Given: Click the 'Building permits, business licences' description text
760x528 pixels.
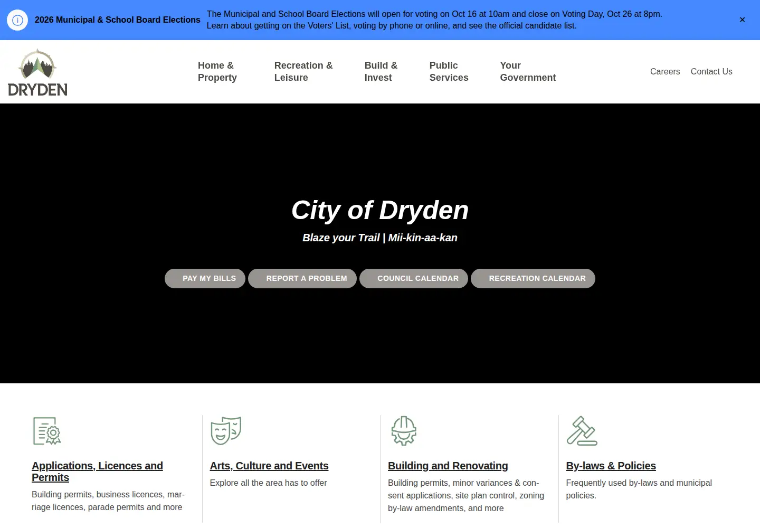Looking at the screenshot, I should pos(108,501).
